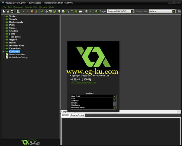Select the highlighted Constants tree item
The image size is (182, 146).
(15, 51)
